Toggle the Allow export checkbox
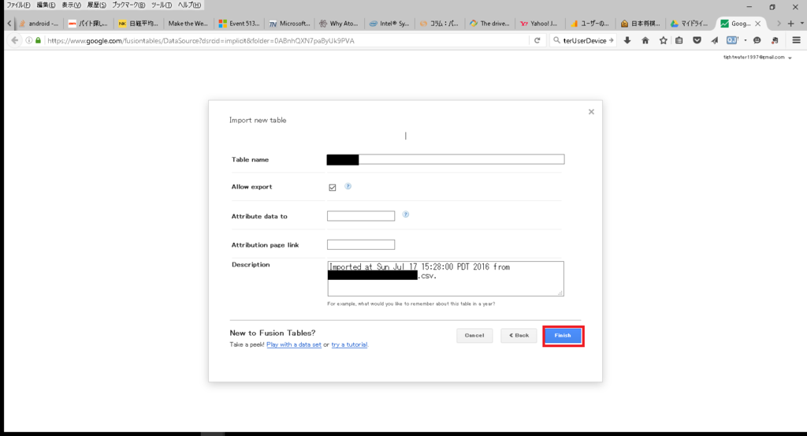Image resolution: width=807 pixels, height=436 pixels. 333,188
